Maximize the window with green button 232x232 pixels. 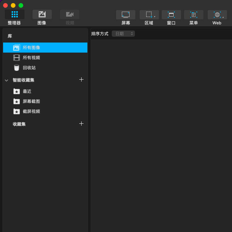(x=21, y=5)
